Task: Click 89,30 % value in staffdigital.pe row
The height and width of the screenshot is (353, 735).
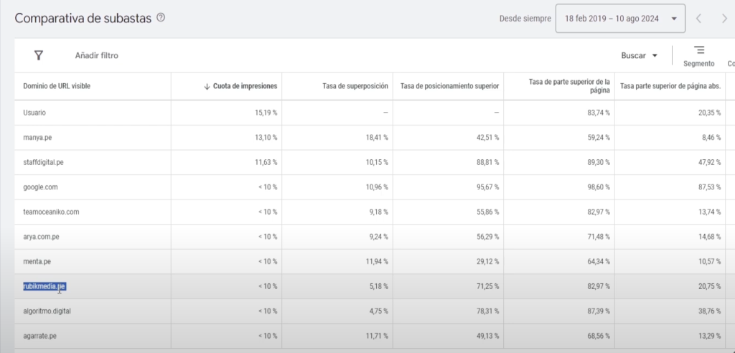Action: pos(599,162)
